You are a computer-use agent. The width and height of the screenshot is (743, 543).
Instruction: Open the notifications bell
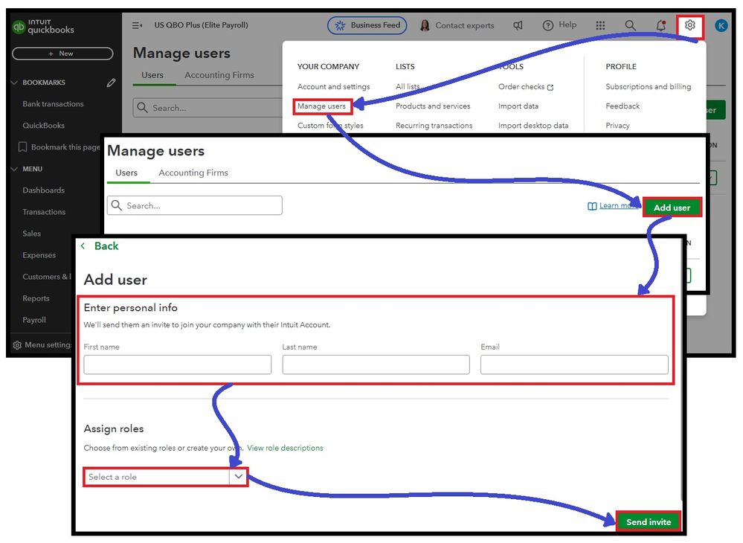click(x=661, y=25)
